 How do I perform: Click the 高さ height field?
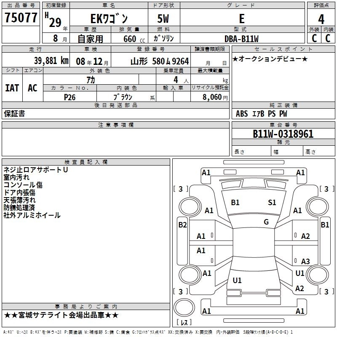pyautogui.click(x=319, y=152)
